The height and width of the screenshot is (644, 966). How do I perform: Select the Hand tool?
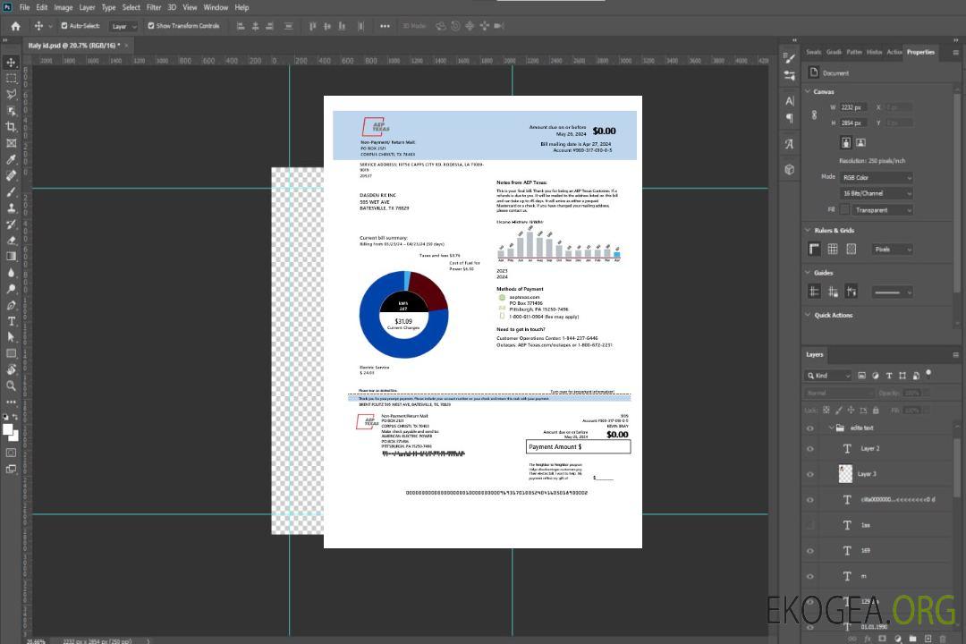(x=11, y=369)
